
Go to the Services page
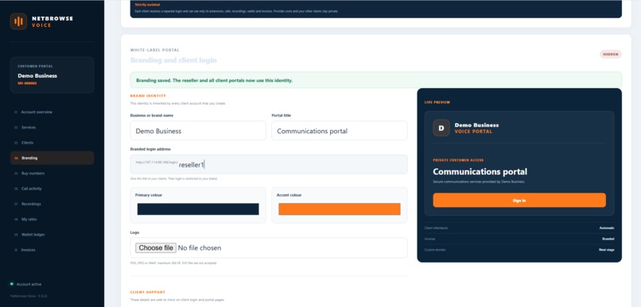click(x=52, y=127)
